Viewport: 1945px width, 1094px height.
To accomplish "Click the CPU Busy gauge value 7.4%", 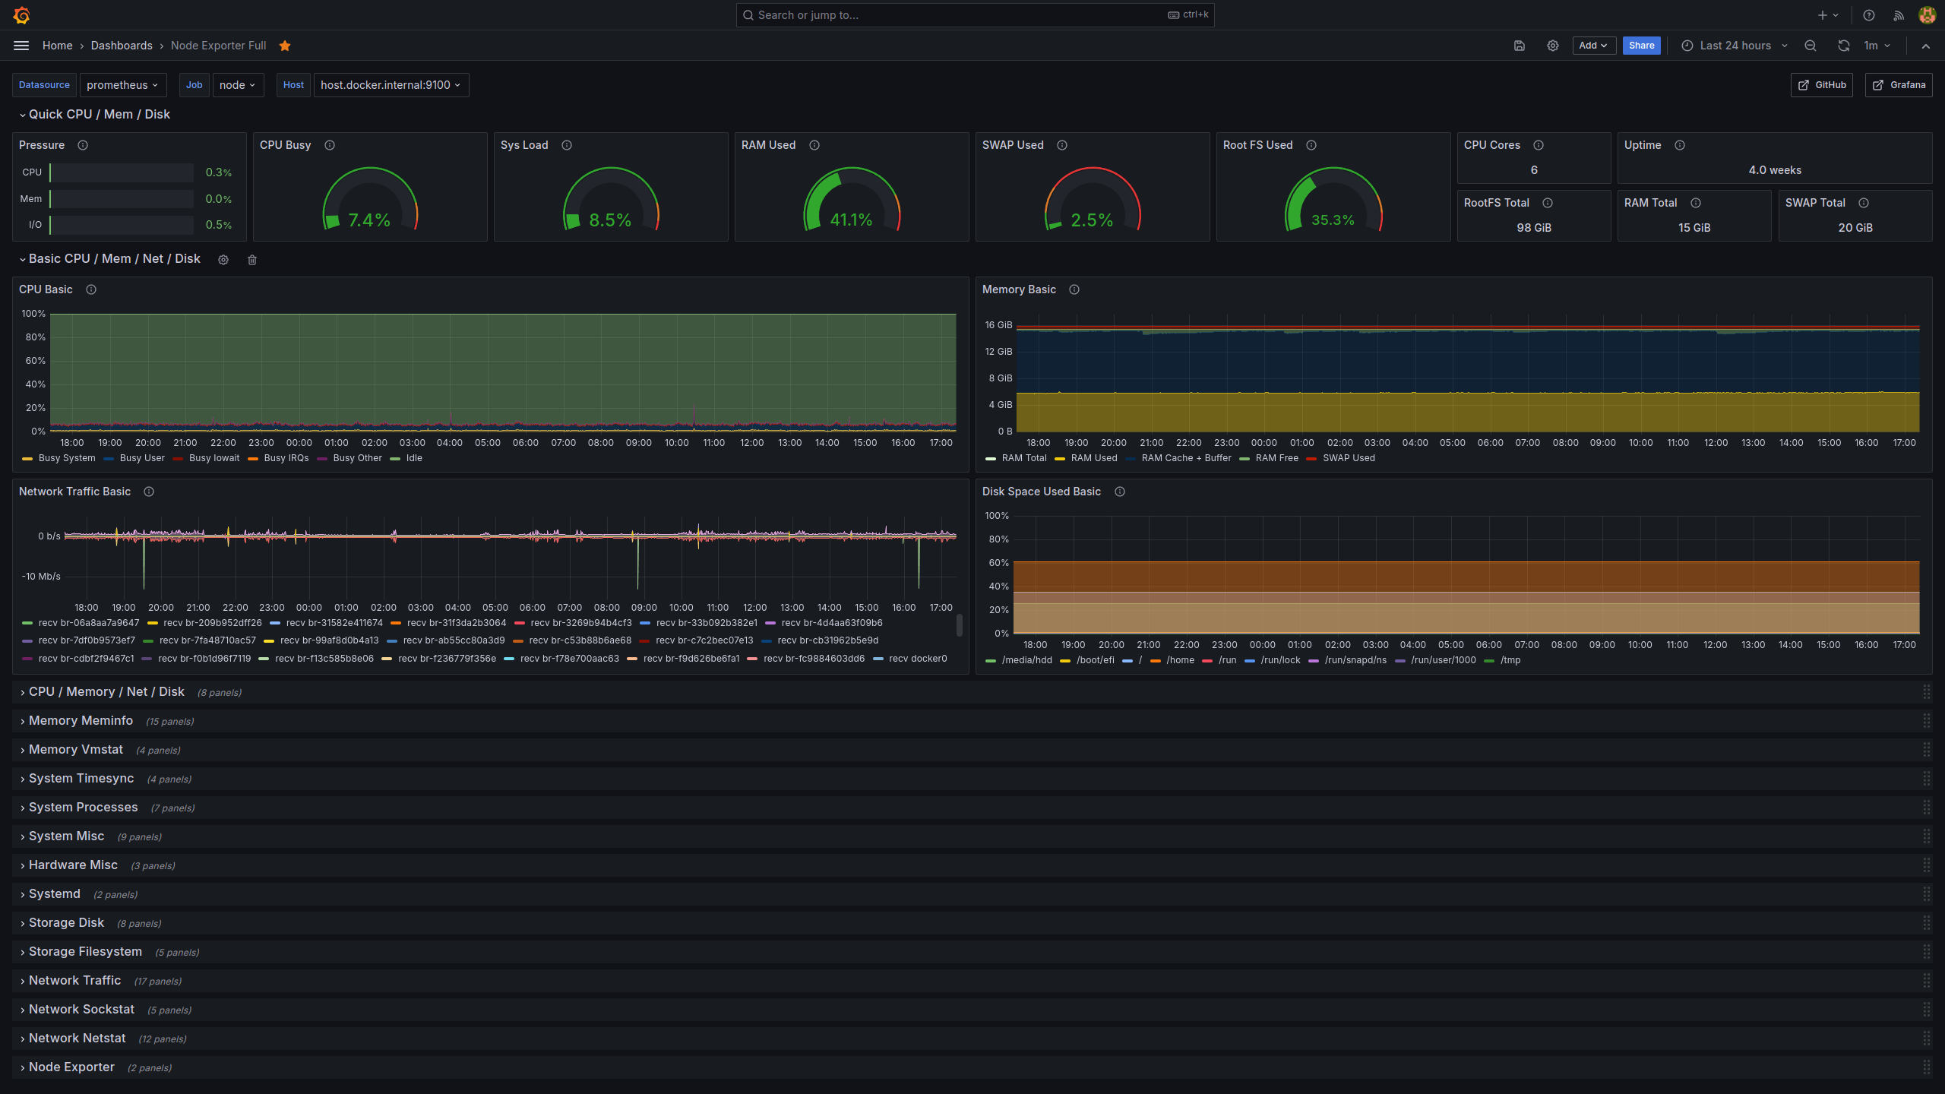I will coord(369,220).
